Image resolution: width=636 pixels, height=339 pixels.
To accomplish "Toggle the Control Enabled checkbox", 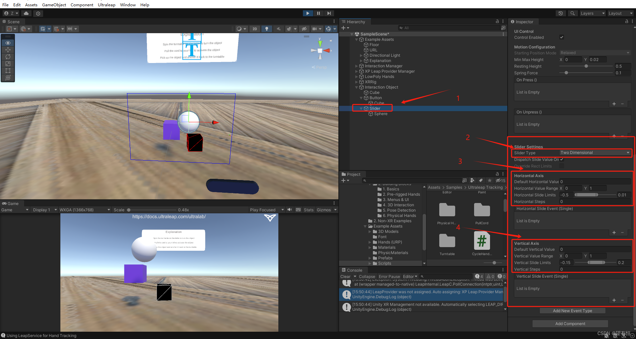I will (x=562, y=37).
